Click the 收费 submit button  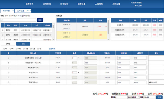point(159,97)
